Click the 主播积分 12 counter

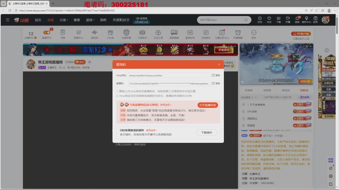31,35
